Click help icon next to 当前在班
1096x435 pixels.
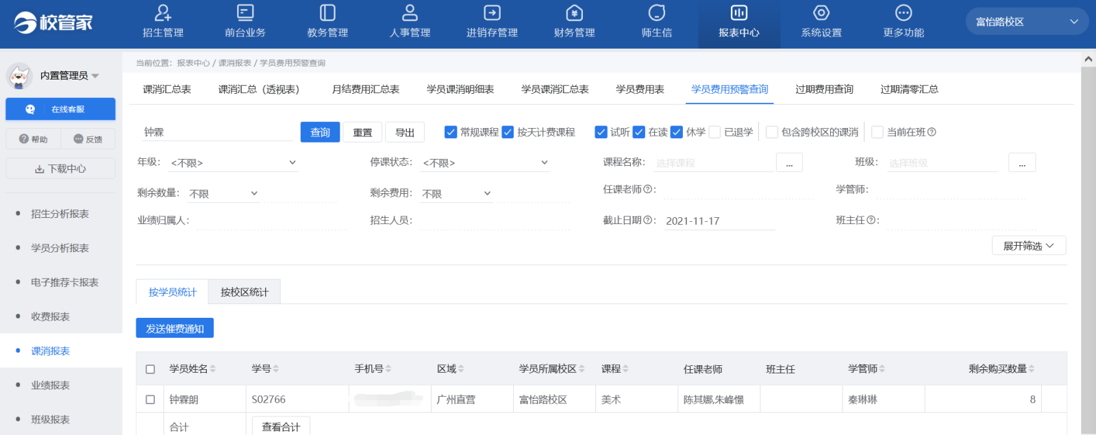coord(932,132)
